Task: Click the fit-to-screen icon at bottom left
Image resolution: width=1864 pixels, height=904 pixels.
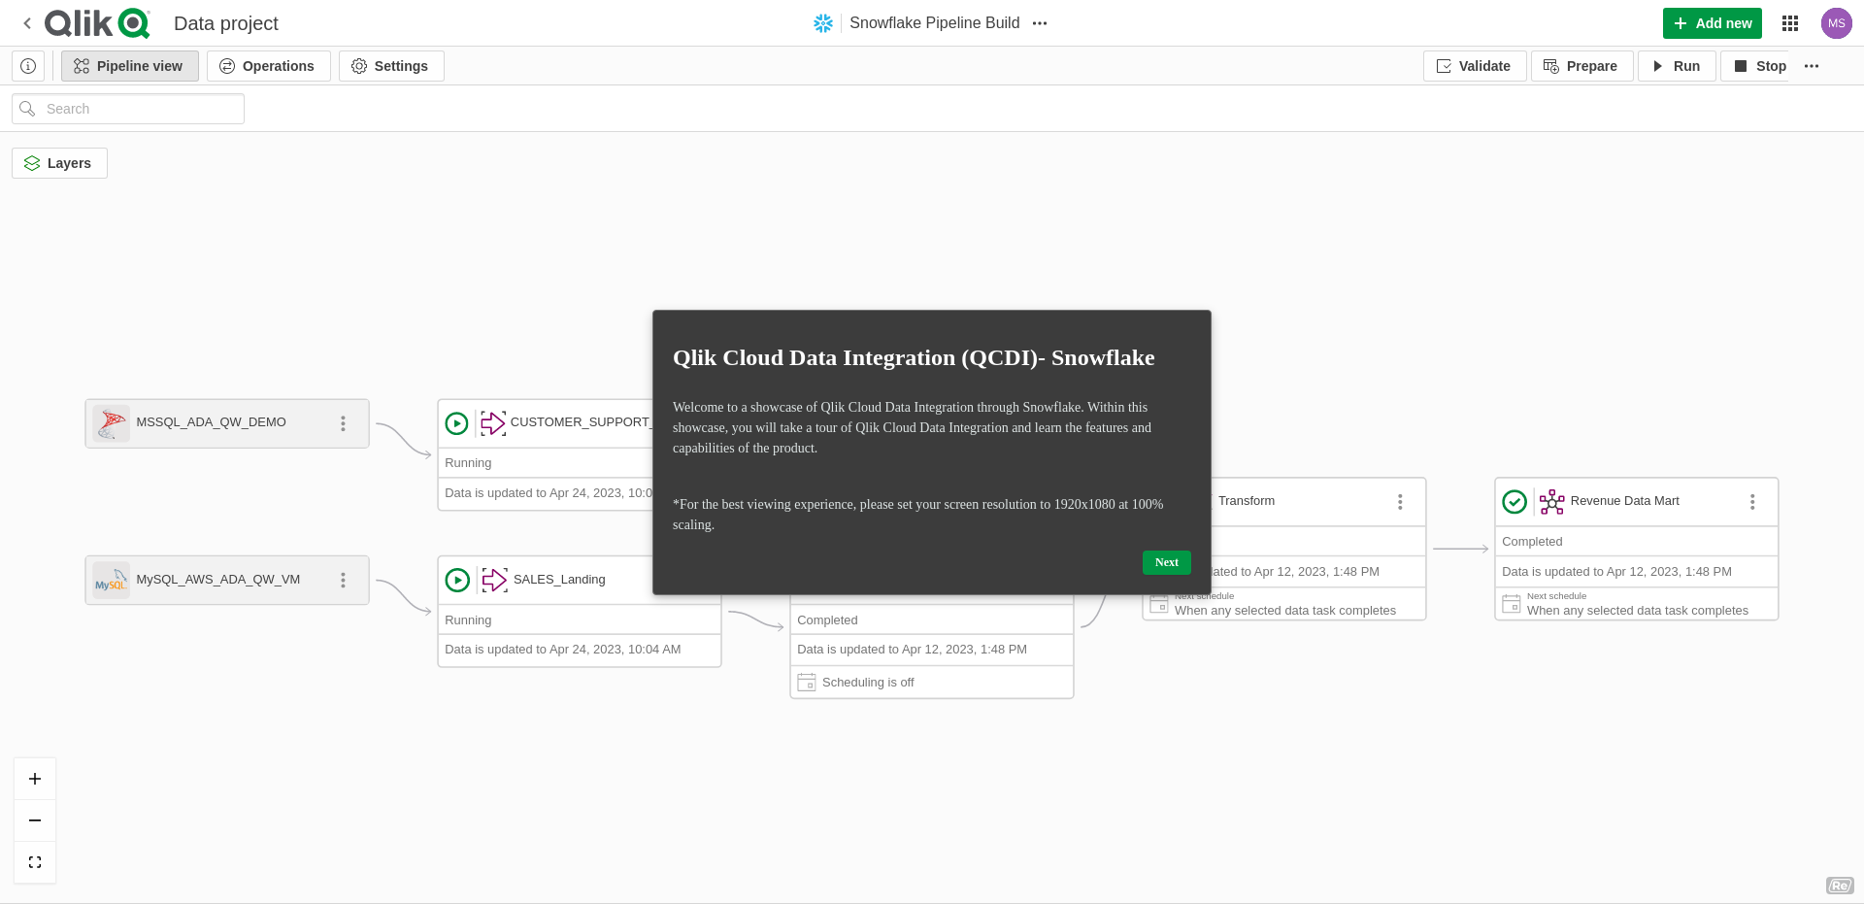Action: (x=35, y=861)
